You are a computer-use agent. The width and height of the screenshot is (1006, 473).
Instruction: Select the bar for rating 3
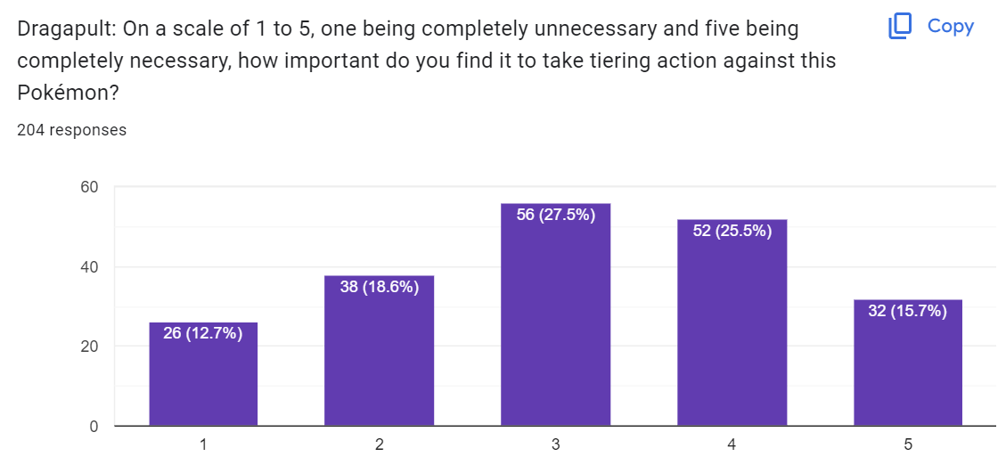coord(556,314)
